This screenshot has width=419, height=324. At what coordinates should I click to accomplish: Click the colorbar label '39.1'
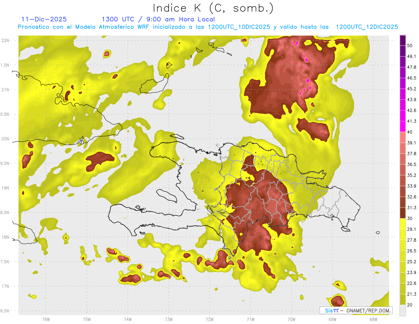coord(412,143)
